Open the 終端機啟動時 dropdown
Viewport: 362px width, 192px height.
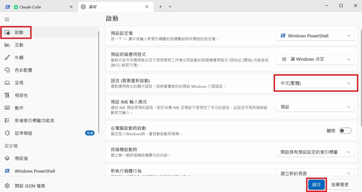(316, 152)
